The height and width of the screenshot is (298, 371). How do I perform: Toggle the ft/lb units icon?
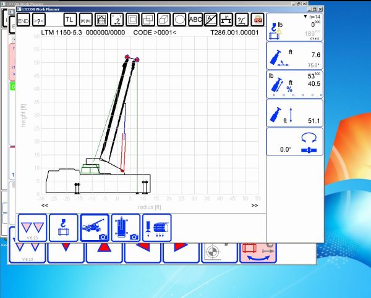86,20
